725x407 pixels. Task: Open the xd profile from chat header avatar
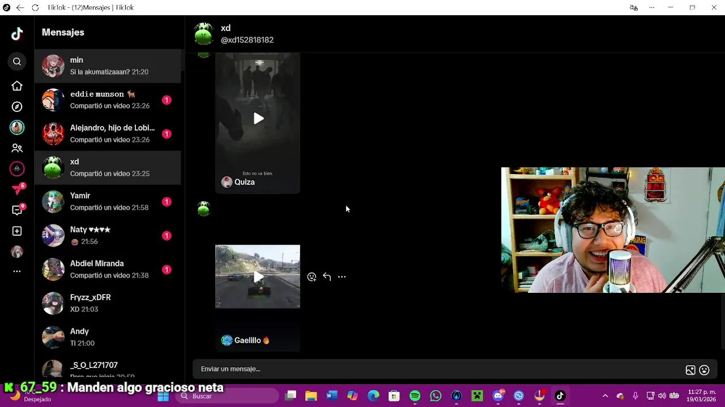203,34
